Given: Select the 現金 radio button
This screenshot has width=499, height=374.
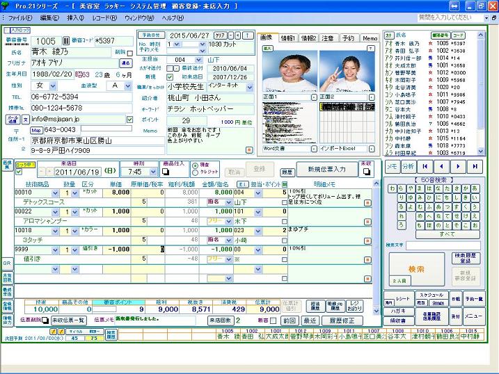Looking at the screenshot, I should 195,165.
